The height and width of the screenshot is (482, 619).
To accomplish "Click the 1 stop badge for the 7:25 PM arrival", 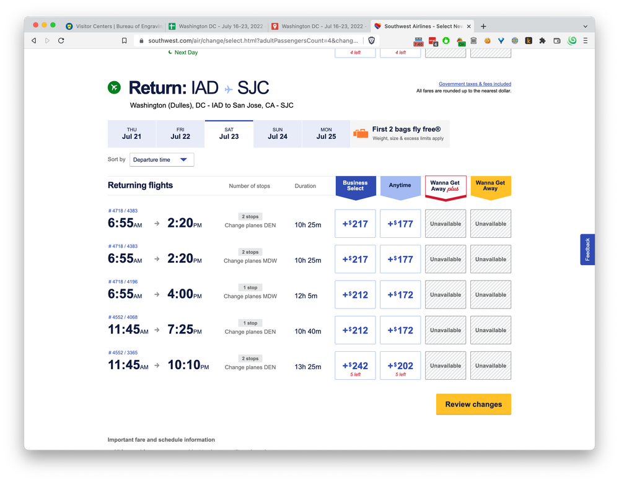I will pos(250,323).
